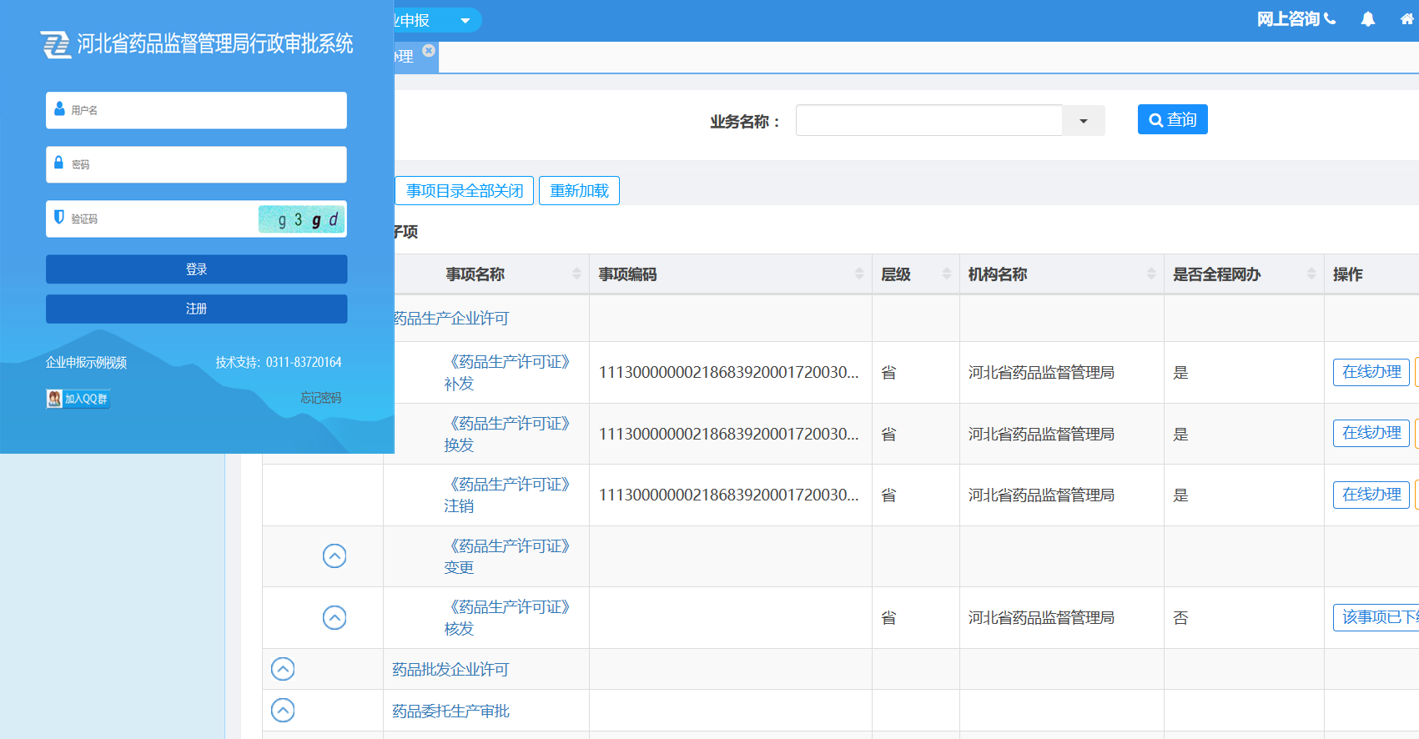The height and width of the screenshot is (739, 1419).
Task: Click the shield icon in the captcha field
Action: pos(58,217)
